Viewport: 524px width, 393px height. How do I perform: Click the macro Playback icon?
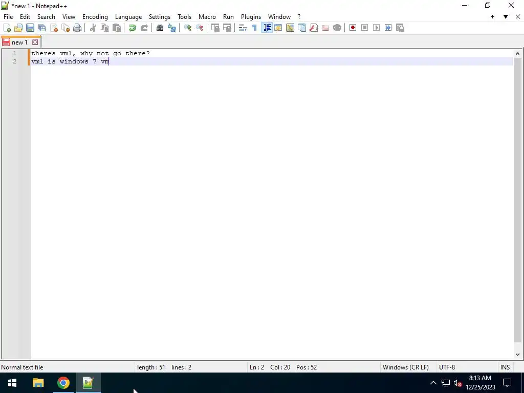click(376, 28)
